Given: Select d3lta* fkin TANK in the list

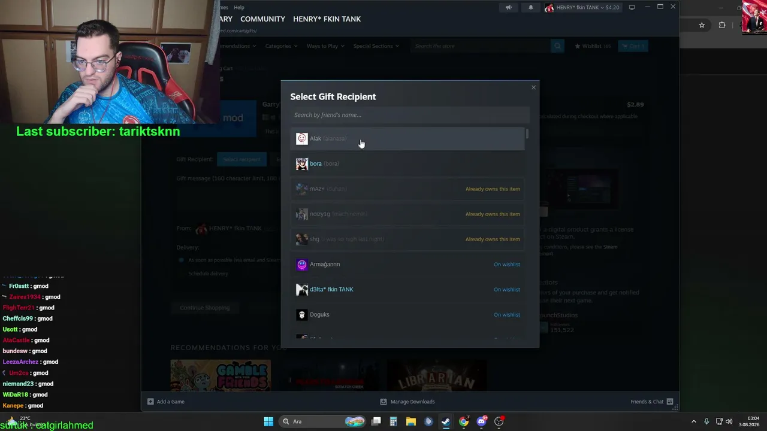Looking at the screenshot, I should tap(407, 289).
